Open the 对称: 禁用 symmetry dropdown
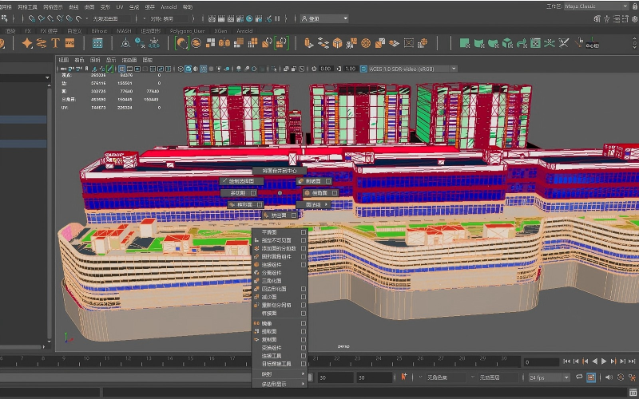The height and width of the screenshot is (399, 639). (x=169, y=18)
